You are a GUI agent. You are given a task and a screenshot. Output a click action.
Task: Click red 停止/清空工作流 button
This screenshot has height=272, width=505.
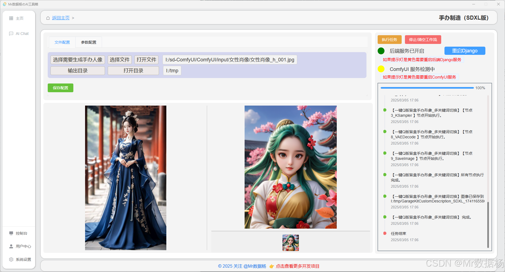coord(423,40)
